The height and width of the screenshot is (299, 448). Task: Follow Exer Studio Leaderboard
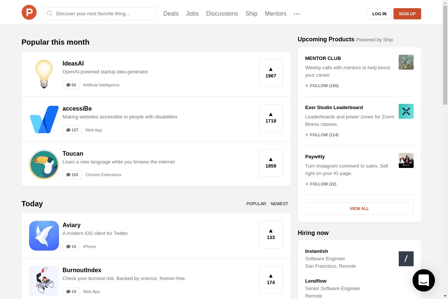322,135
